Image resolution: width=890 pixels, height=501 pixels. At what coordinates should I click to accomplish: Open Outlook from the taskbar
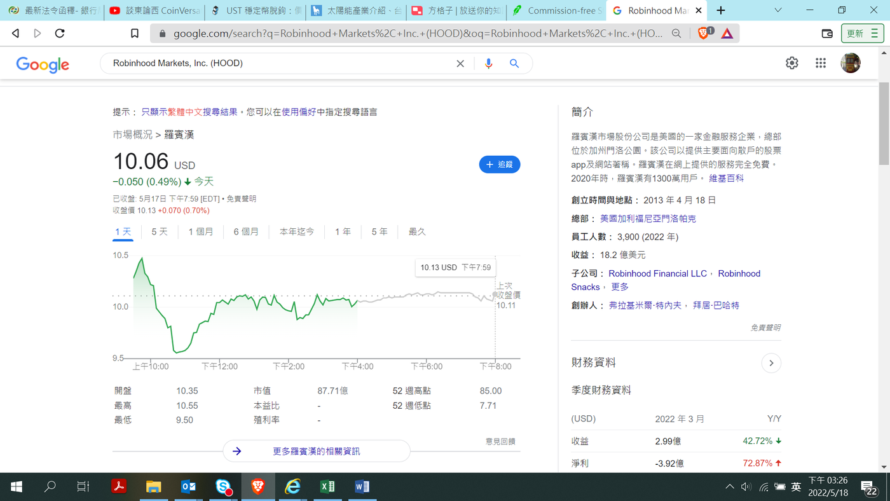tap(188, 487)
